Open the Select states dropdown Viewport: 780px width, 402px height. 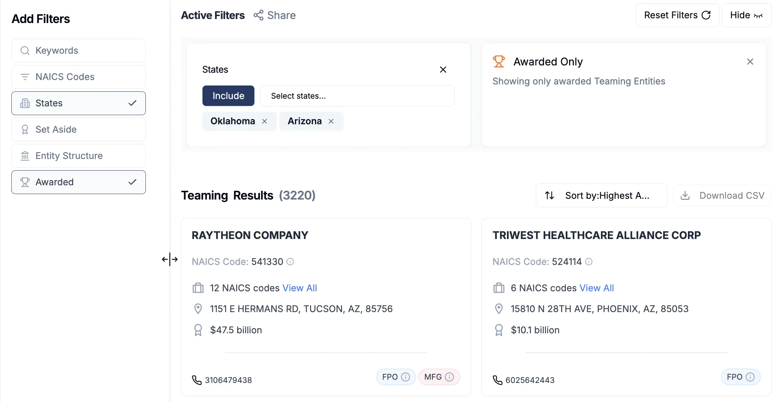click(357, 96)
